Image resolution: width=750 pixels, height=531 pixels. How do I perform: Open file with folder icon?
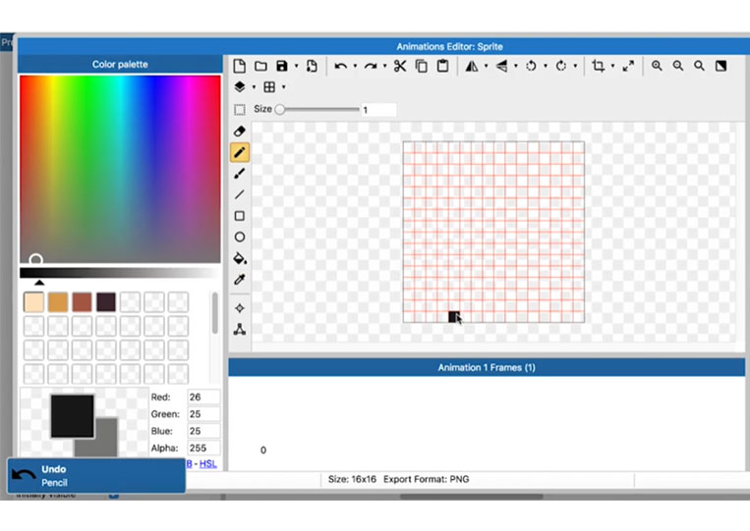pos(260,66)
